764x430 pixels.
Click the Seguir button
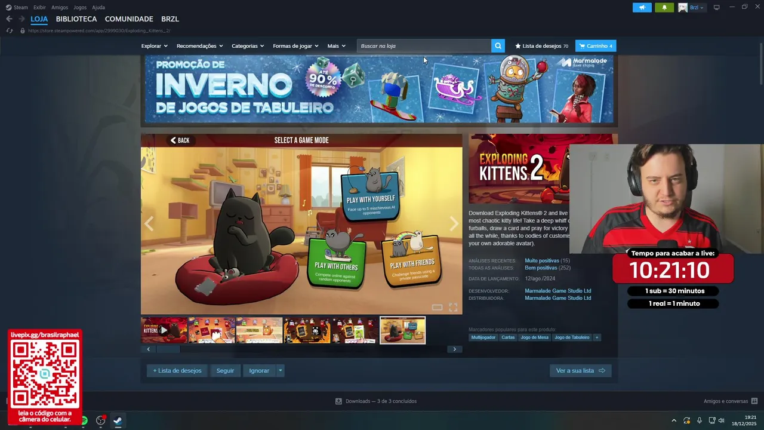(225, 371)
